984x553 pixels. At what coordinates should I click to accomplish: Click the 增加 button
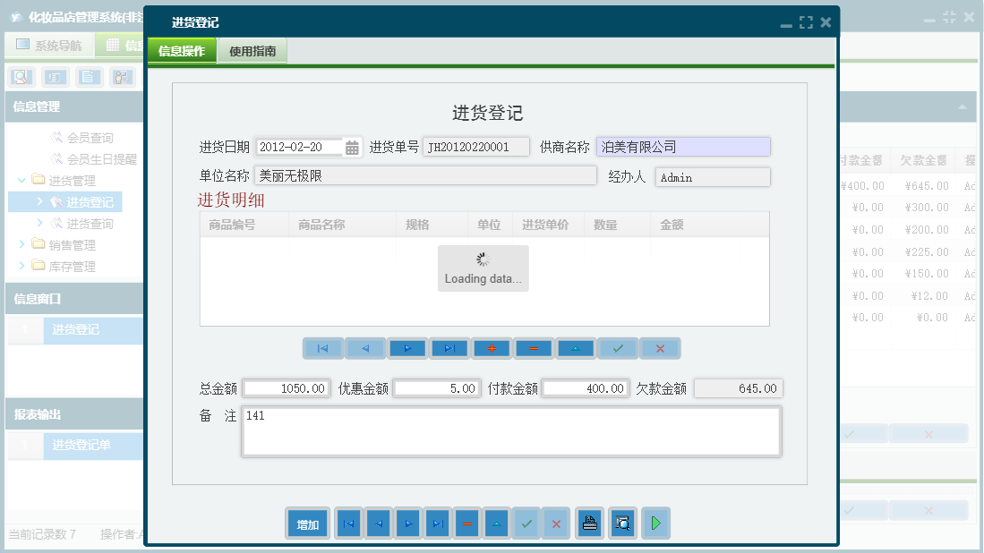307,523
